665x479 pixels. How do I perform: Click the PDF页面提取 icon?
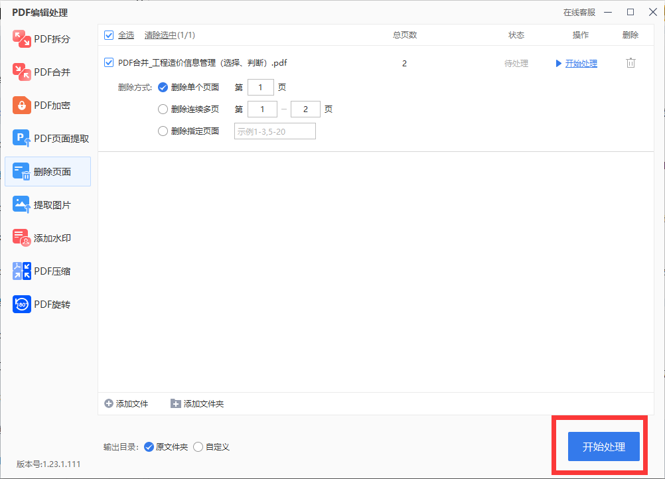[22, 138]
